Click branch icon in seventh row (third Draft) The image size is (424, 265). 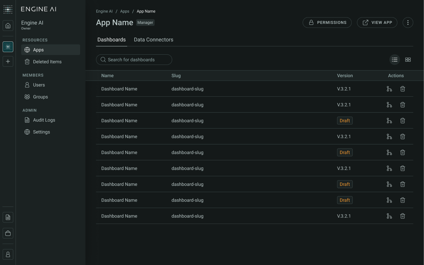(389, 184)
